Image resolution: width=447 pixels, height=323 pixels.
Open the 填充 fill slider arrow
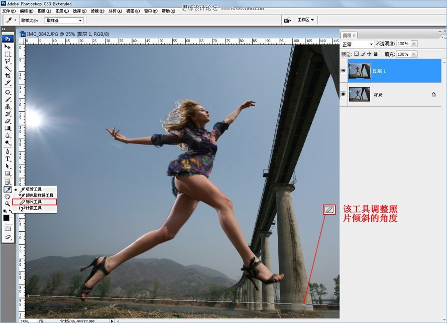pos(414,54)
